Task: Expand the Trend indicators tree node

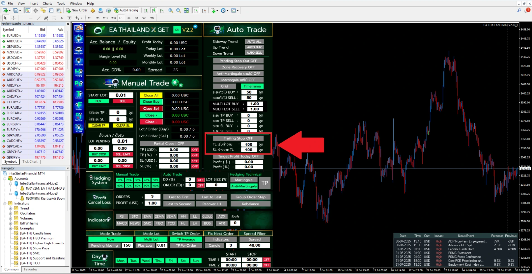Action: [11, 209]
